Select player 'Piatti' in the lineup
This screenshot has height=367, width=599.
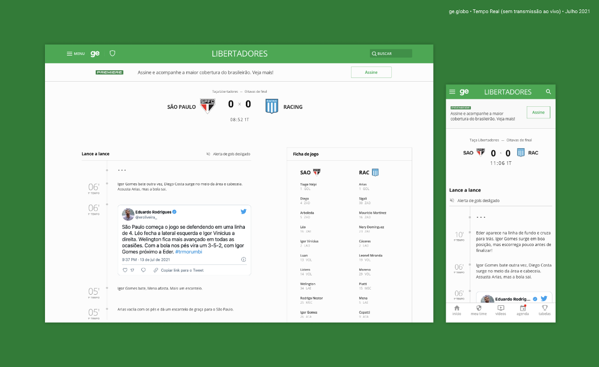[x=363, y=284]
